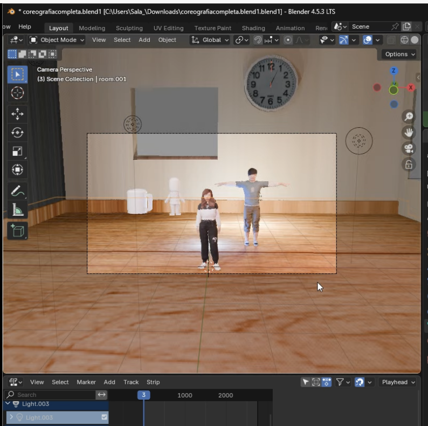
Task: Toggle proportional editing in the header
Action: pos(288,40)
